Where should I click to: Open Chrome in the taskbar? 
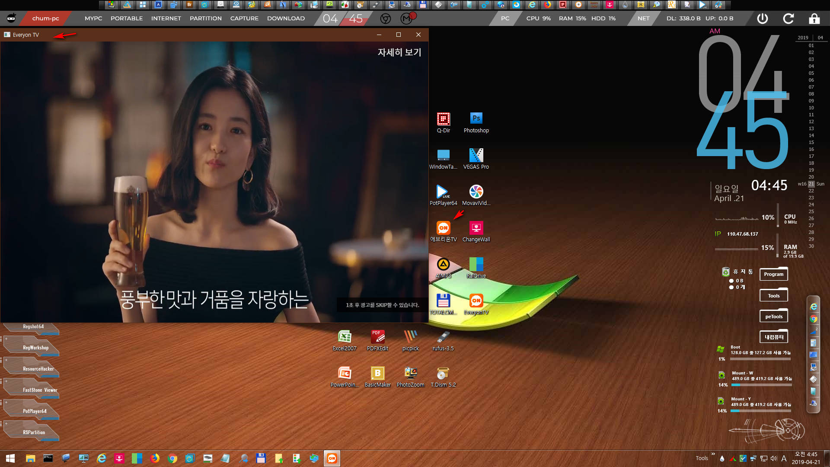(172, 458)
